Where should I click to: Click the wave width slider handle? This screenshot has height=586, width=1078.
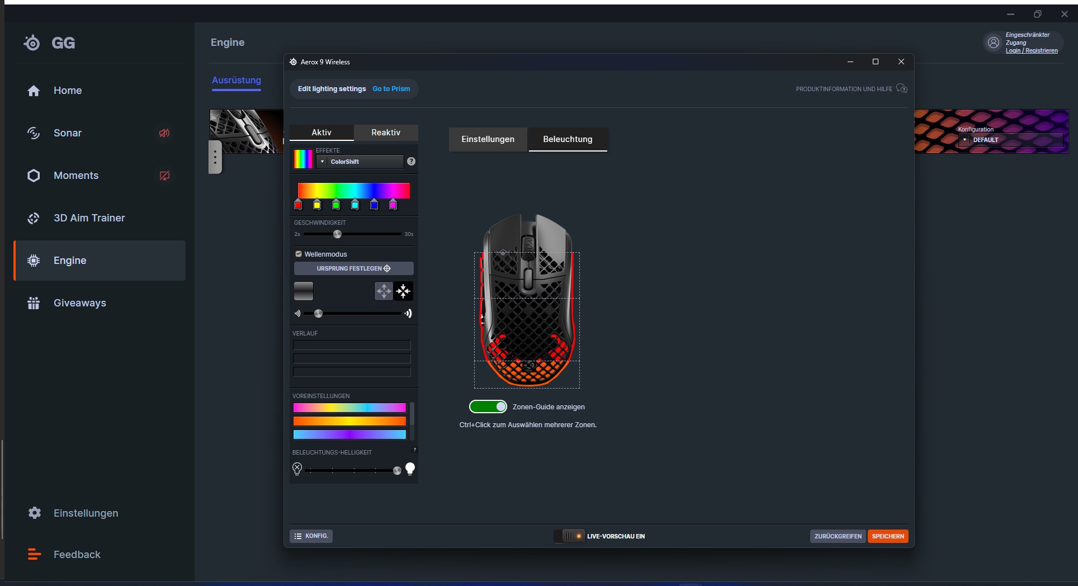318,314
